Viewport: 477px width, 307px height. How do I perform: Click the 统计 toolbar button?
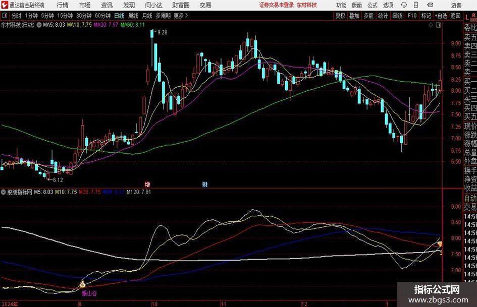[x=383, y=16]
